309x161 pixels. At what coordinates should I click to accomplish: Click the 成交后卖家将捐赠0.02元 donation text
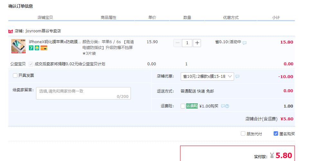(70, 64)
